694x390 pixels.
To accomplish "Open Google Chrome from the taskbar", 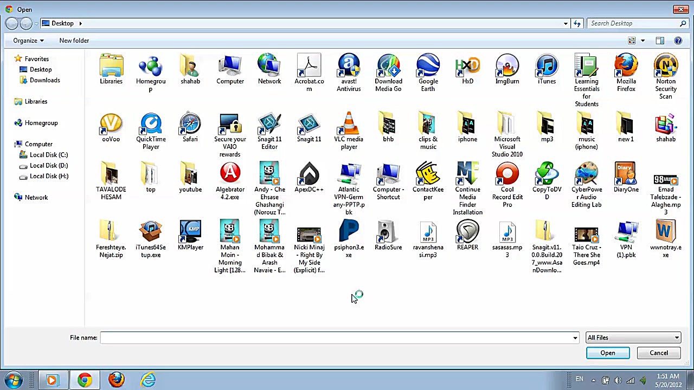I will pos(84,380).
